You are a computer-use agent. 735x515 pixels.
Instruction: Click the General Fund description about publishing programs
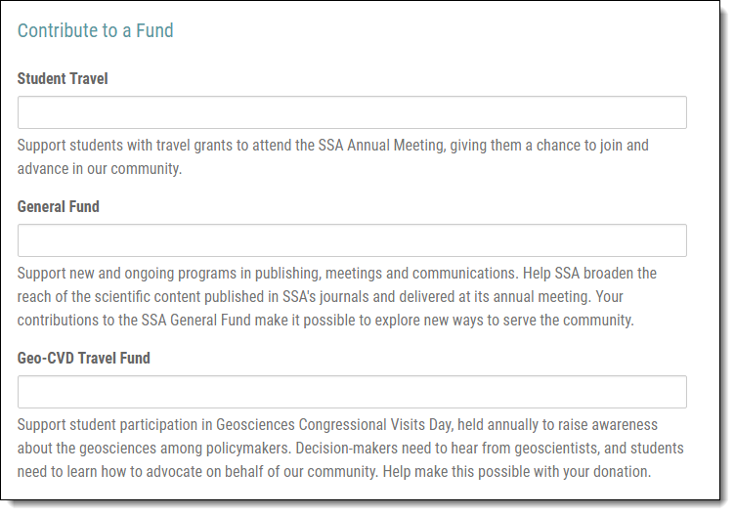point(337,297)
